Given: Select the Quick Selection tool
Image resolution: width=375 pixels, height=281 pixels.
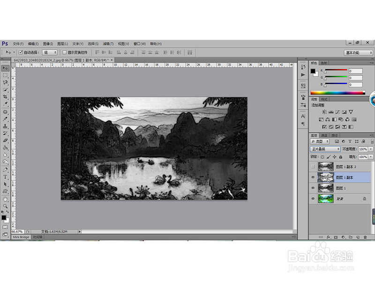Looking at the screenshot, I should pyautogui.click(x=5, y=90).
